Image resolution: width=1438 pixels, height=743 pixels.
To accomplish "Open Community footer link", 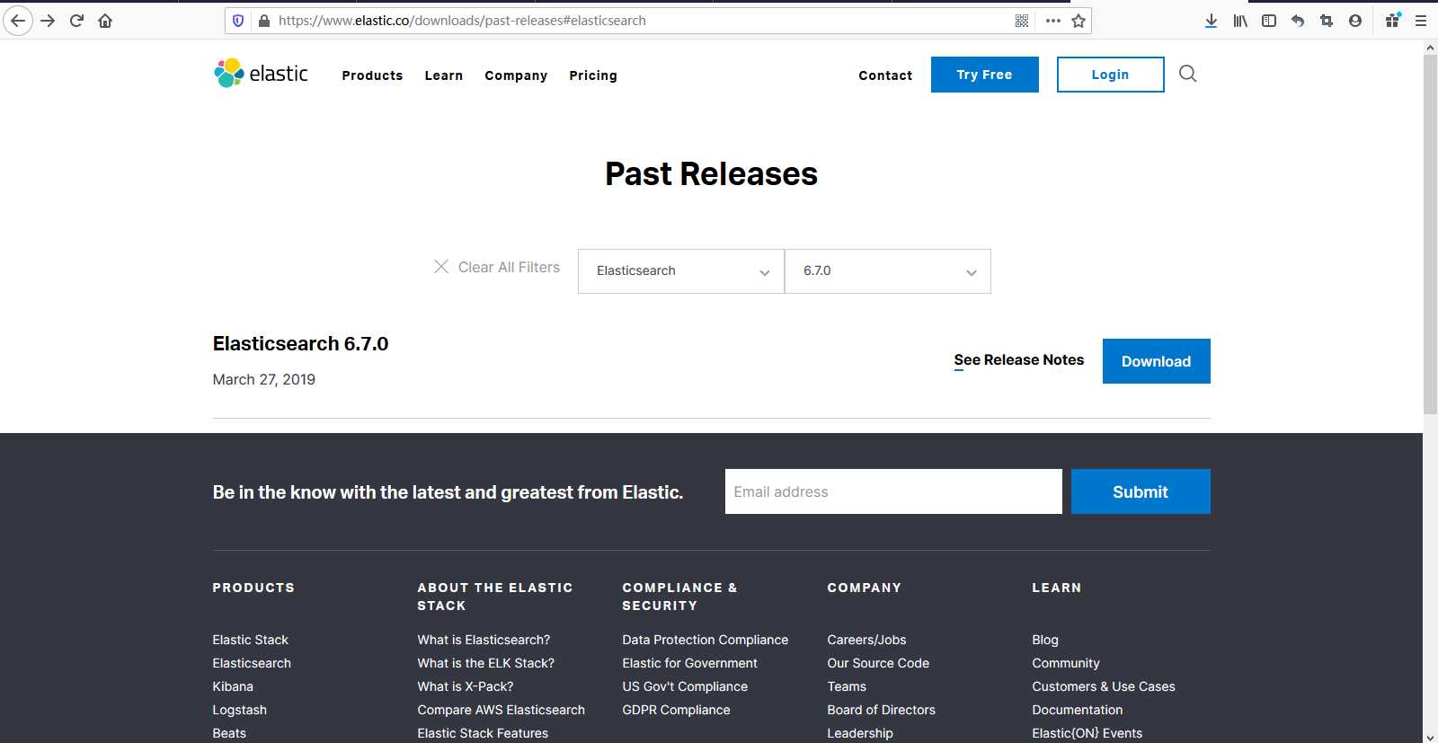I will [1066, 663].
